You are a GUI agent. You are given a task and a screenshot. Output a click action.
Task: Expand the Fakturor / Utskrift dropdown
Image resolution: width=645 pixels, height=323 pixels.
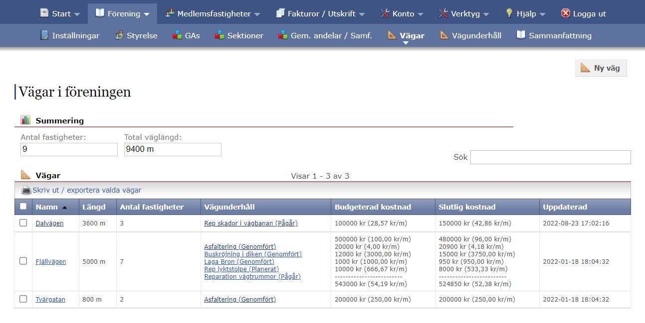click(x=320, y=13)
